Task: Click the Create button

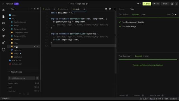Action: (x=165, y=4)
